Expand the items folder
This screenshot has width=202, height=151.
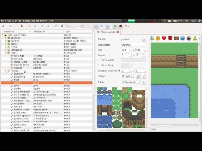(6, 47)
